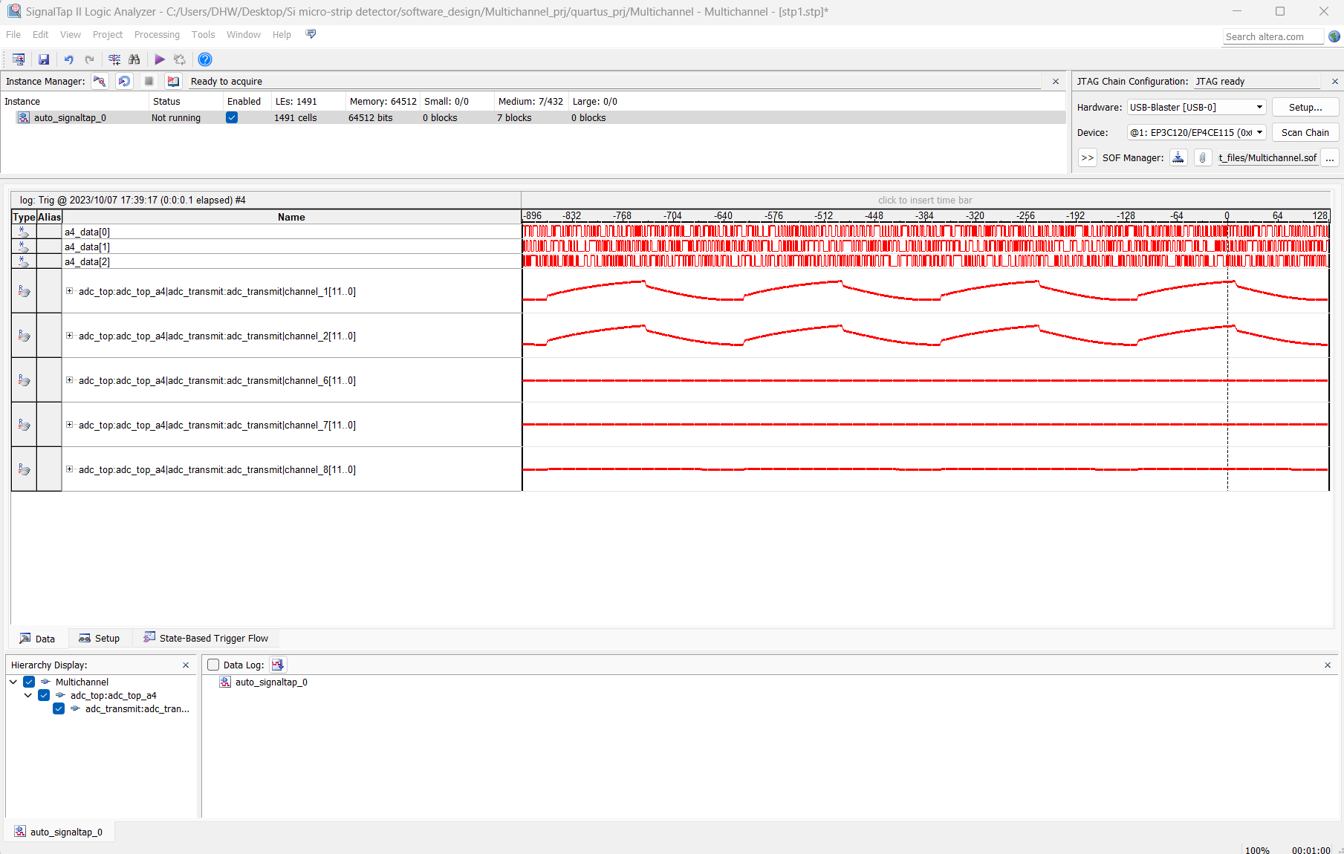This screenshot has width=1344, height=854.
Task: Expand the channel_7[11..0] bus
Action: coord(69,425)
